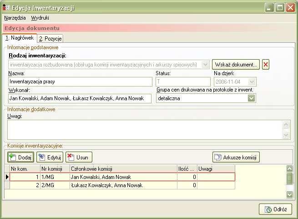
Task: Click commission grid scrollbar down arrow
Action: pos(289,194)
